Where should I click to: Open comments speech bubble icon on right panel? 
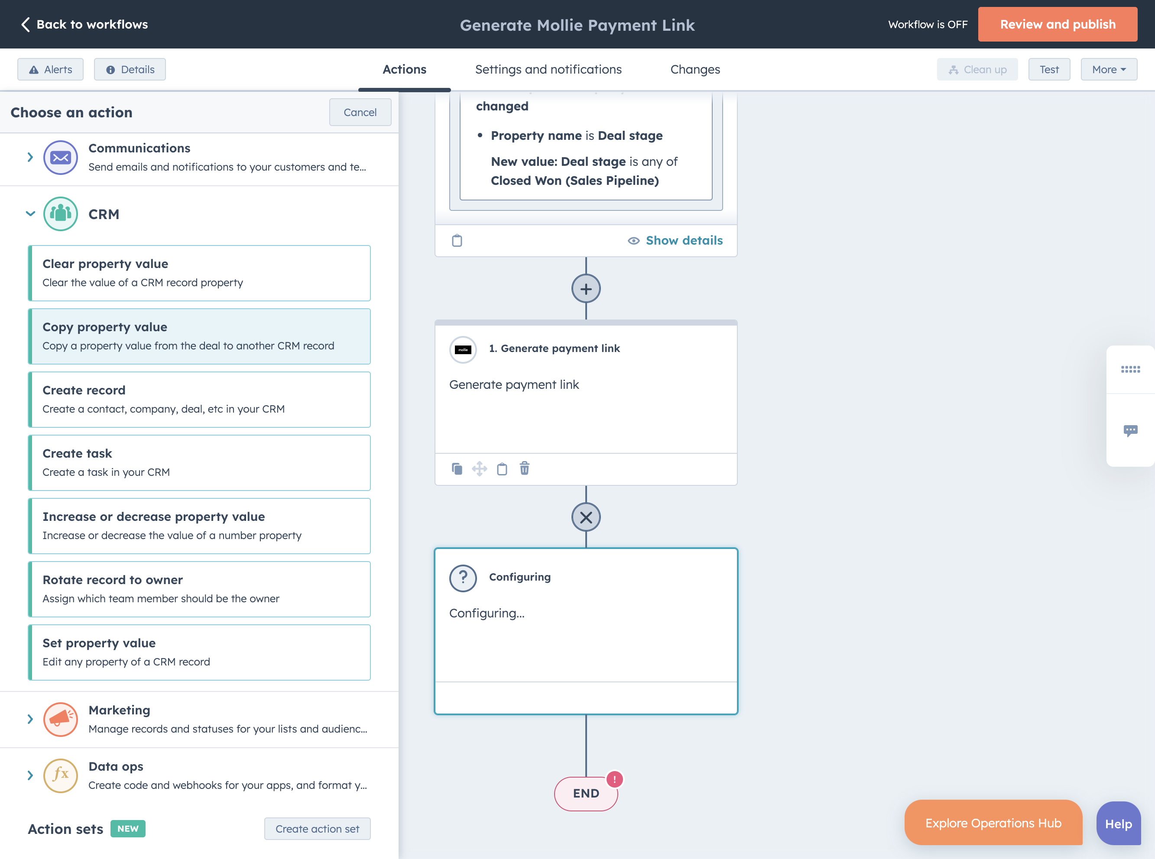[1130, 430]
